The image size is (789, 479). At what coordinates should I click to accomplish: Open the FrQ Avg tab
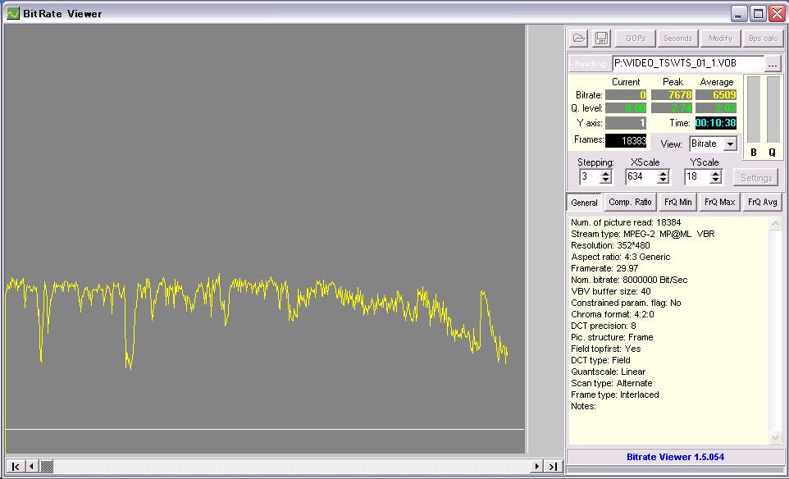click(x=763, y=202)
